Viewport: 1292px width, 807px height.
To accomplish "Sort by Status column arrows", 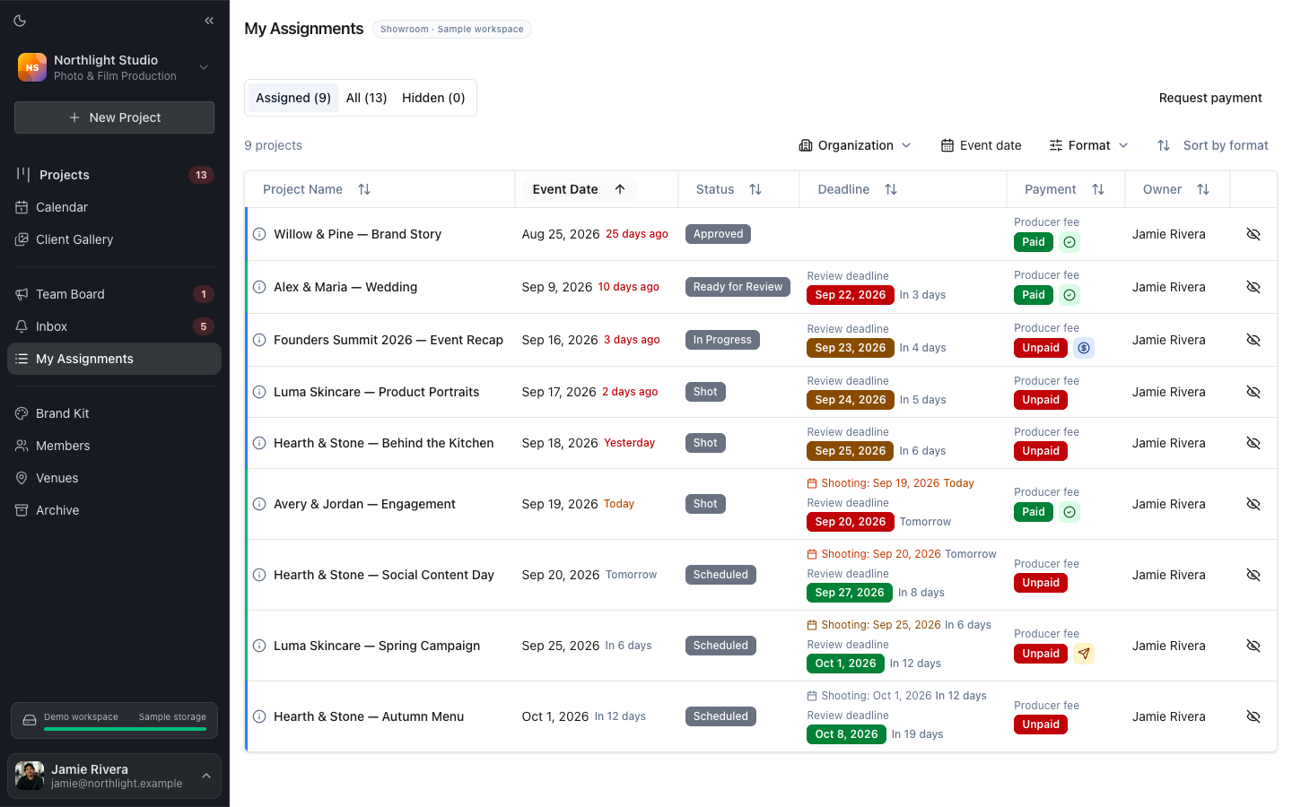I will click(x=755, y=189).
